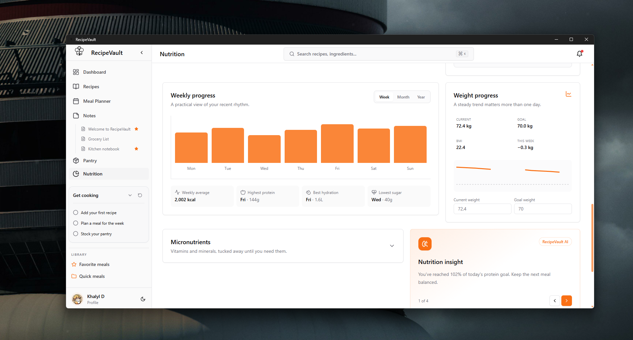
Task: Reset the Get cooking checklist
Action: [x=140, y=195]
